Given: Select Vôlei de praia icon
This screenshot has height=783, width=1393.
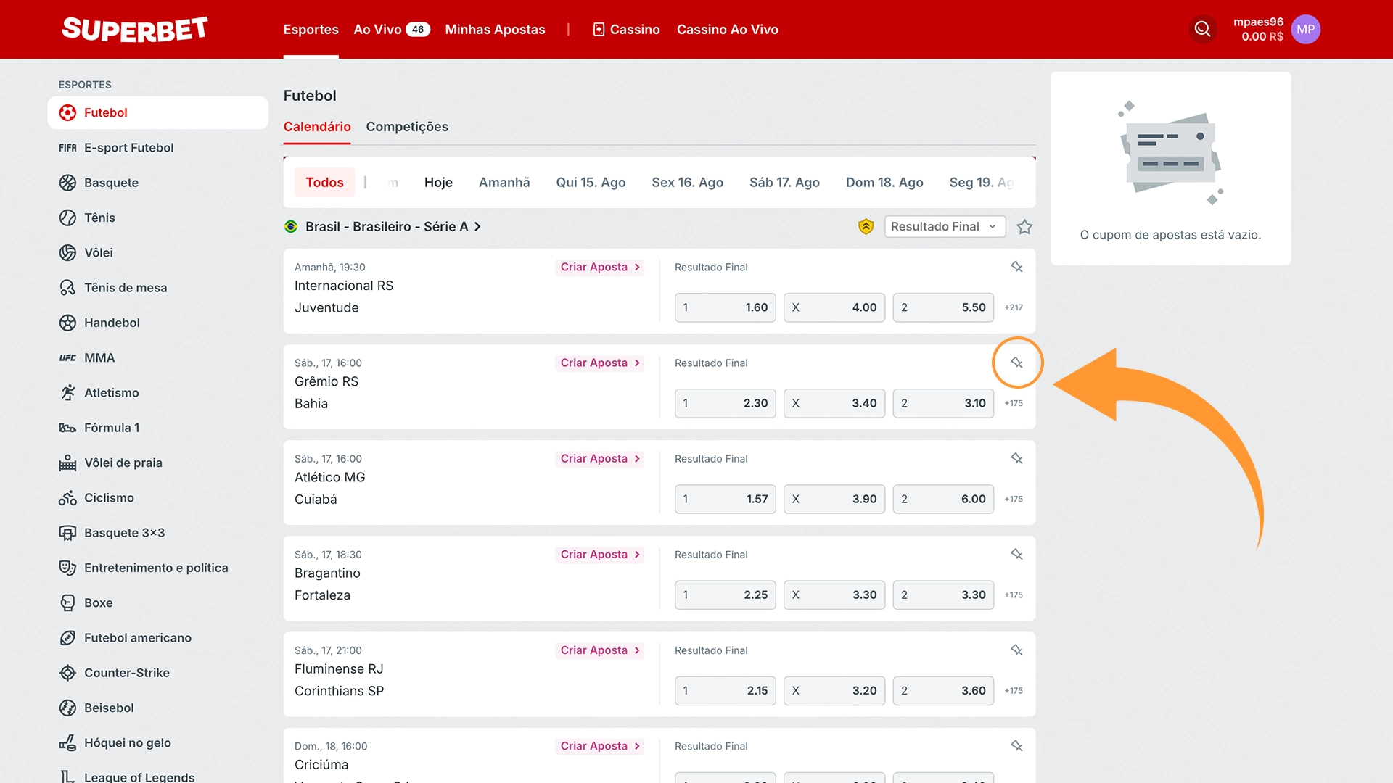Looking at the screenshot, I should (67, 463).
